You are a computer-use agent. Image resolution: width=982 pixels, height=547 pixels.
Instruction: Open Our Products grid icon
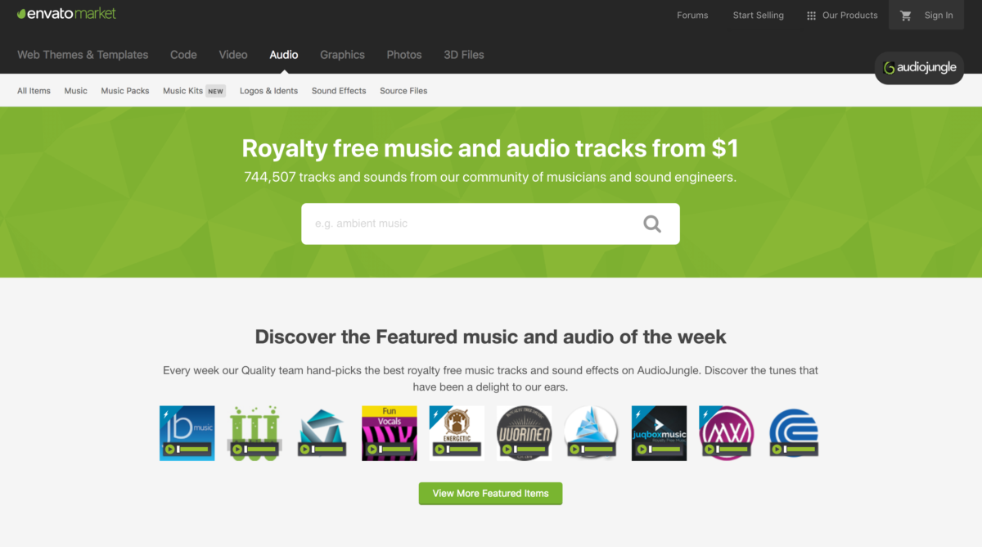pyautogui.click(x=811, y=16)
